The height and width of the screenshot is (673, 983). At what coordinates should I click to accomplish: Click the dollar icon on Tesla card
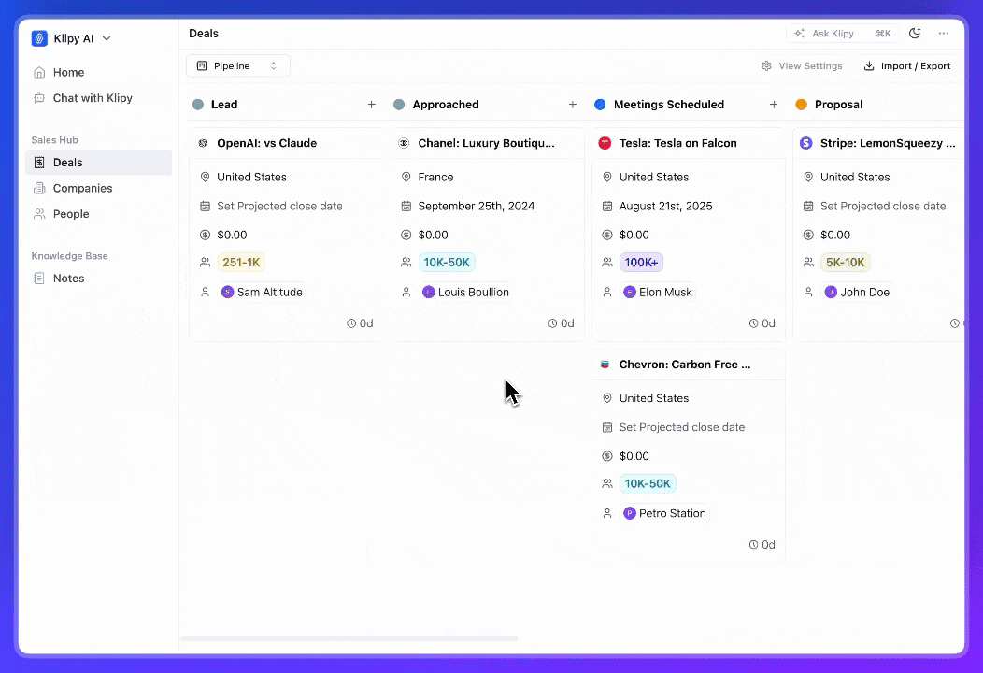point(606,236)
